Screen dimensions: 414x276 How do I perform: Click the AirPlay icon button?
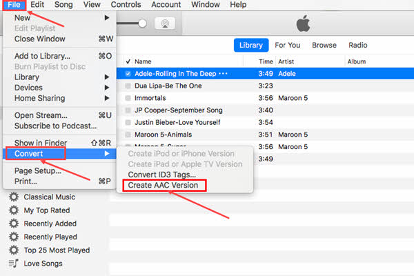(x=165, y=23)
